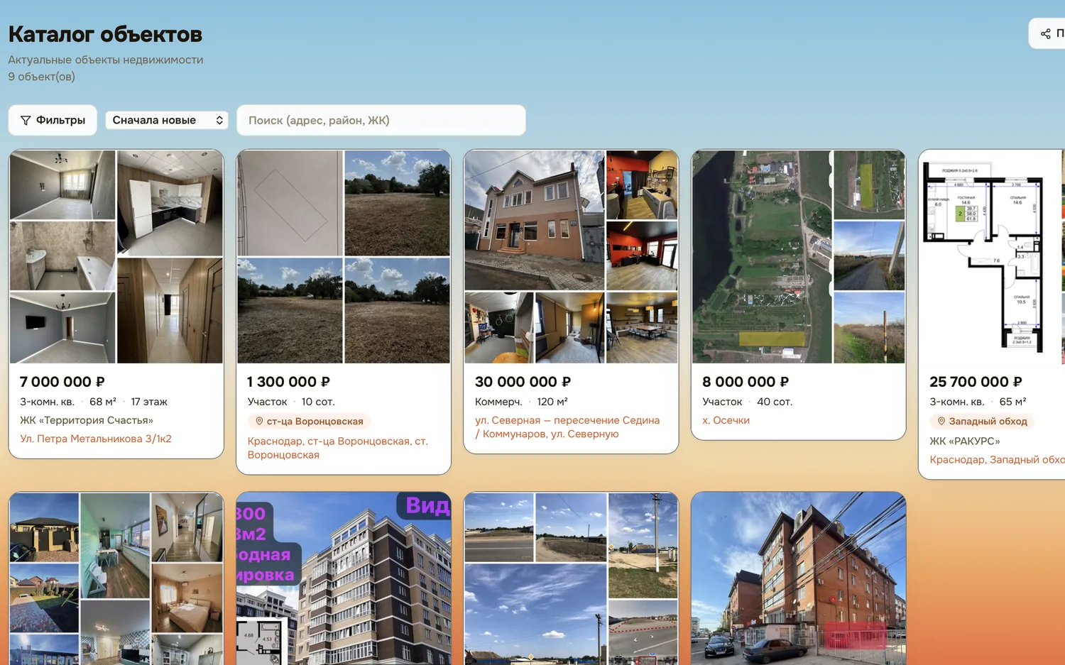The image size is (1065, 665).
Task: Click the Участок 40 сот. details line
Action: pyautogui.click(x=747, y=402)
